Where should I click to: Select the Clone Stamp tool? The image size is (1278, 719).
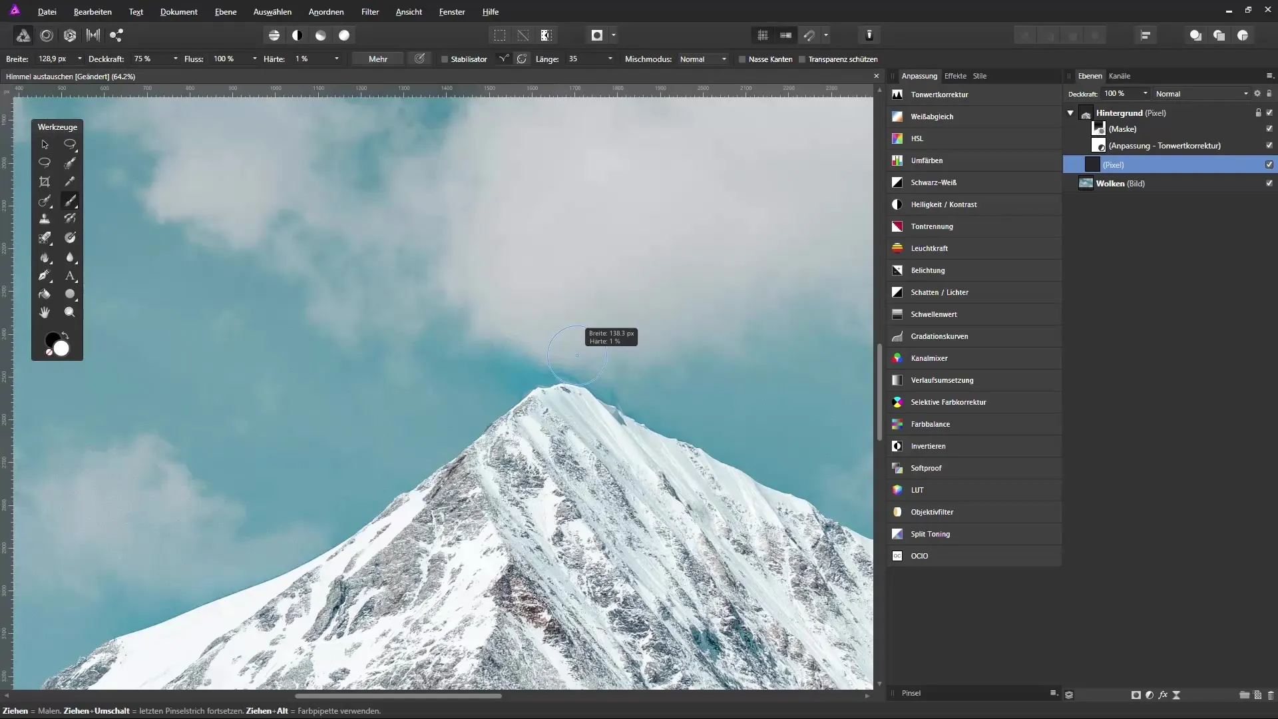pyautogui.click(x=45, y=219)
